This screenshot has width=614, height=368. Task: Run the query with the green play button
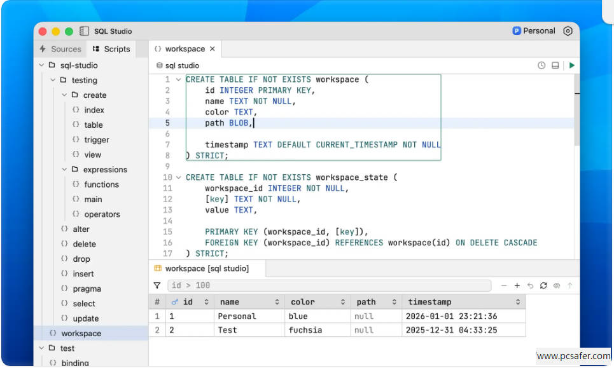click(x=571, y=65)
